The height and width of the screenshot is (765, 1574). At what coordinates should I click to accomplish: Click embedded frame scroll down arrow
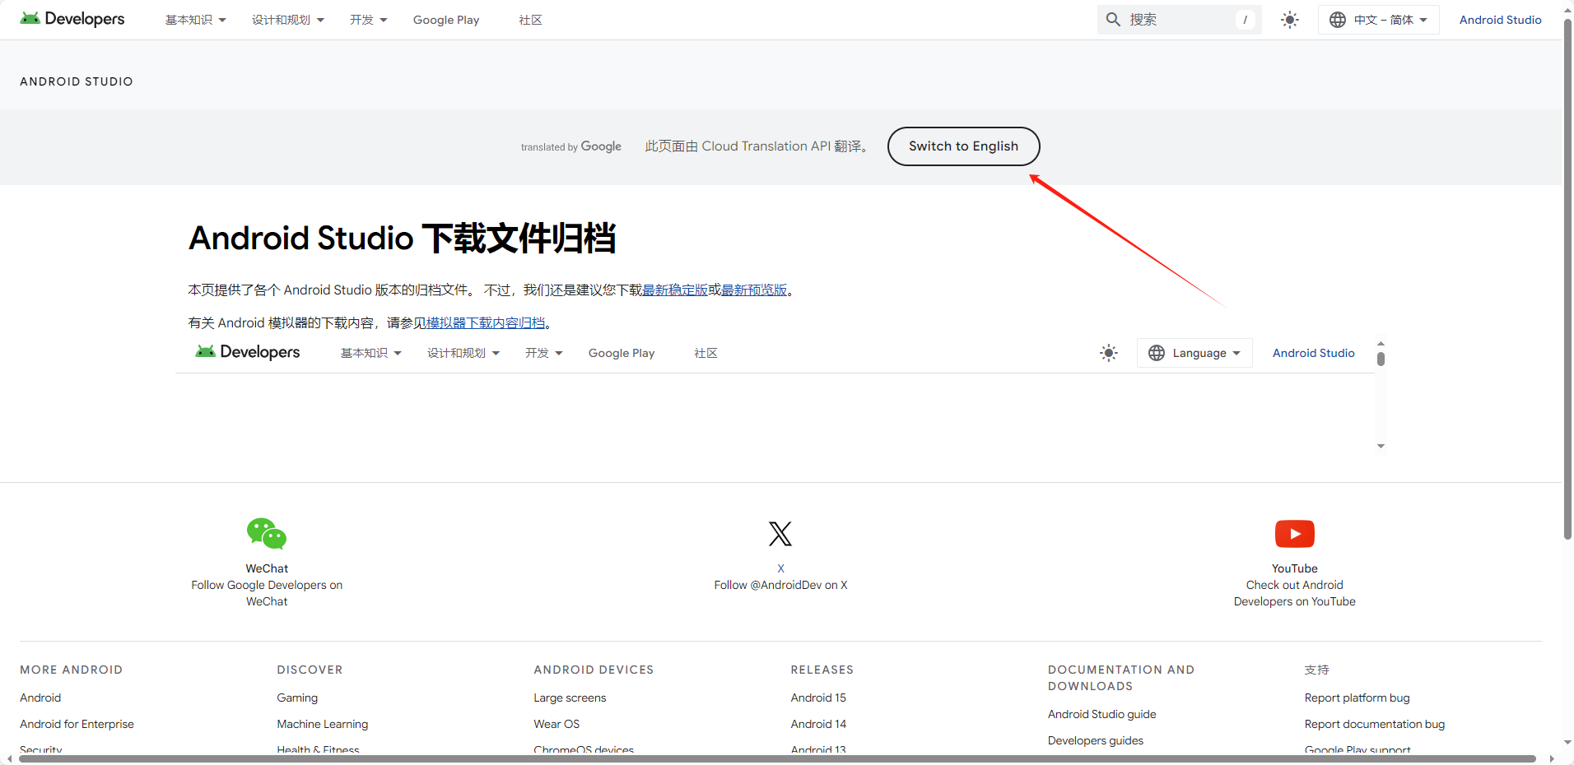(1381, 446)
